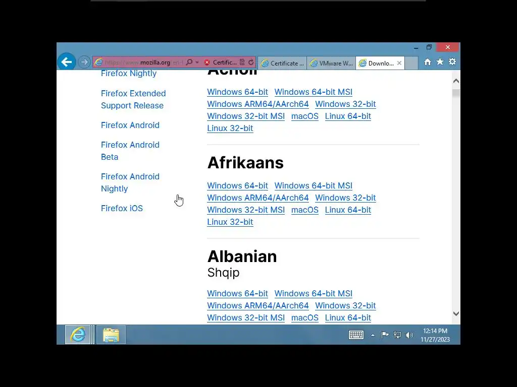Click the taskbar clock 12:14 PM

pyautogui.click(x=435, y=335)
